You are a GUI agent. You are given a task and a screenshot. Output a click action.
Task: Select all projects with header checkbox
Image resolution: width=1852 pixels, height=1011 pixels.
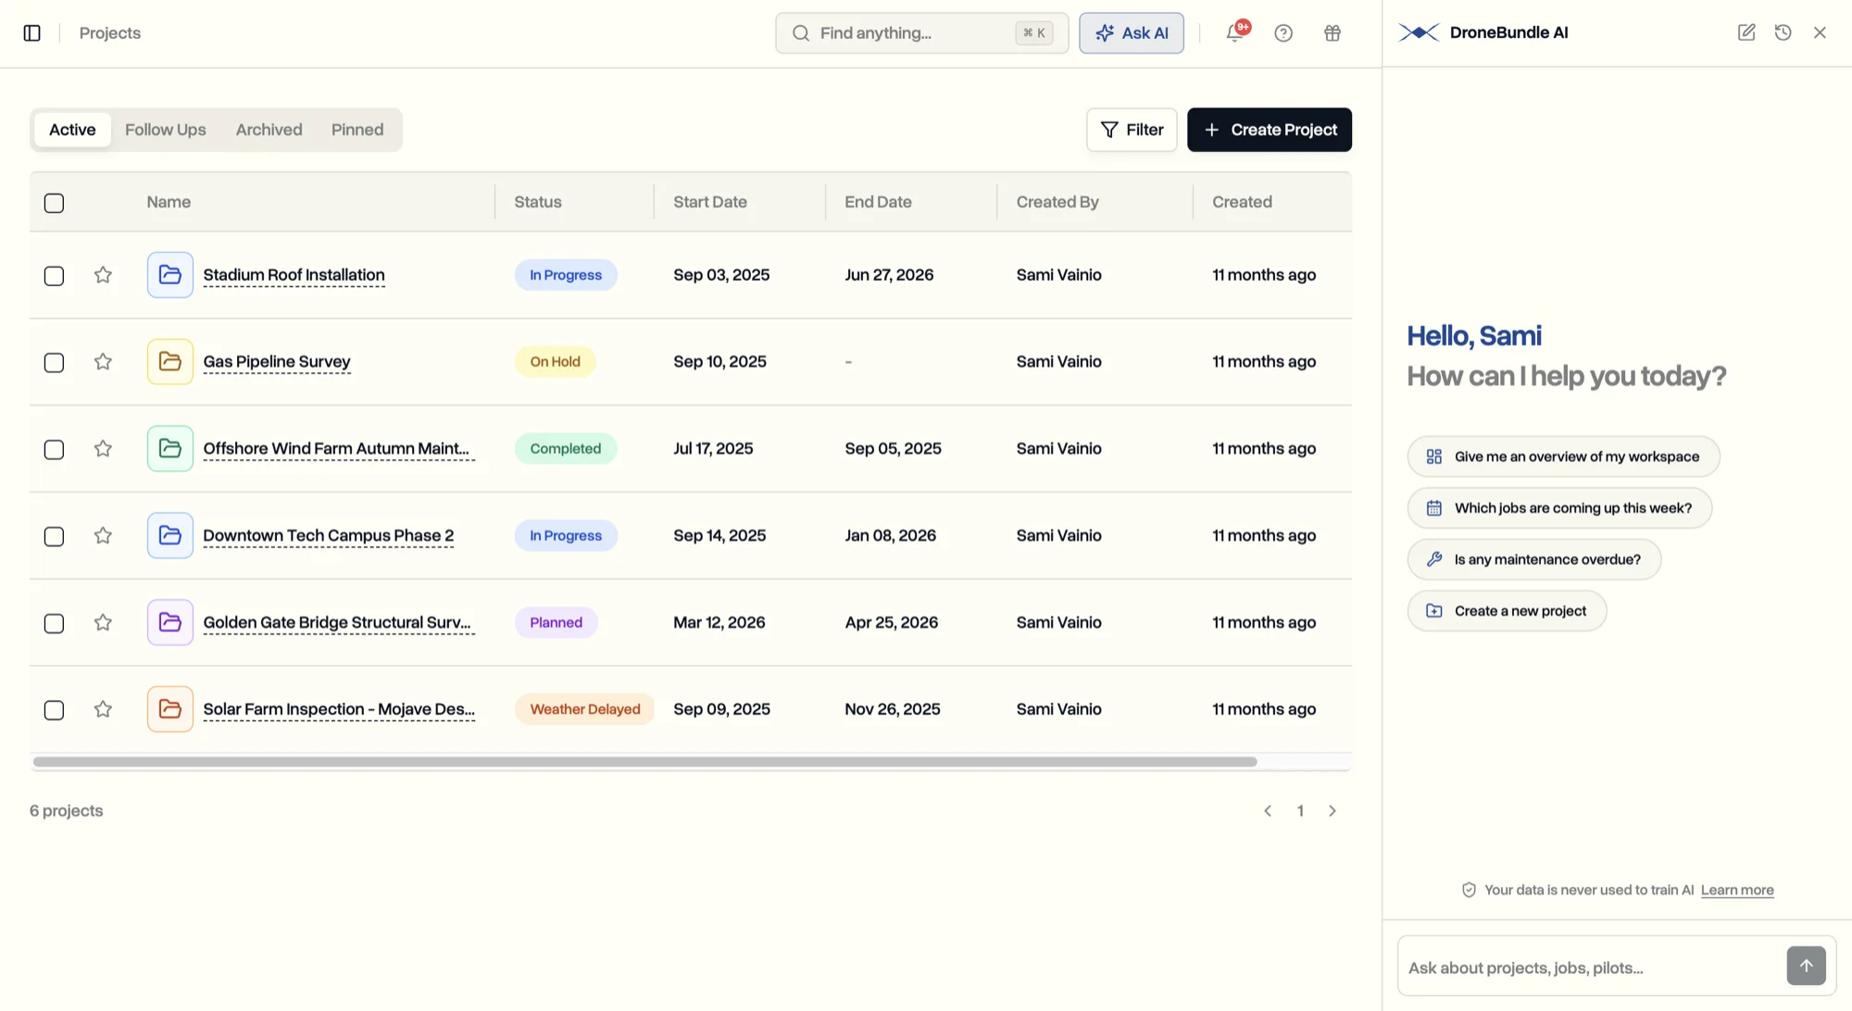[x=55, y=203]
